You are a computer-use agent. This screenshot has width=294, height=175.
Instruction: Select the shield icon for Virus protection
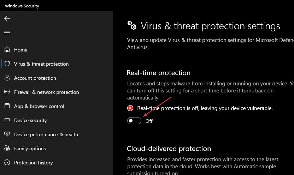7,64
